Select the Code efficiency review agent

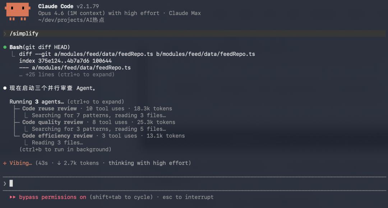[x=57, y=136]
